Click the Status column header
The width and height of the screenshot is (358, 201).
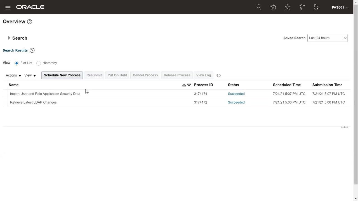[x=234, y=85]
